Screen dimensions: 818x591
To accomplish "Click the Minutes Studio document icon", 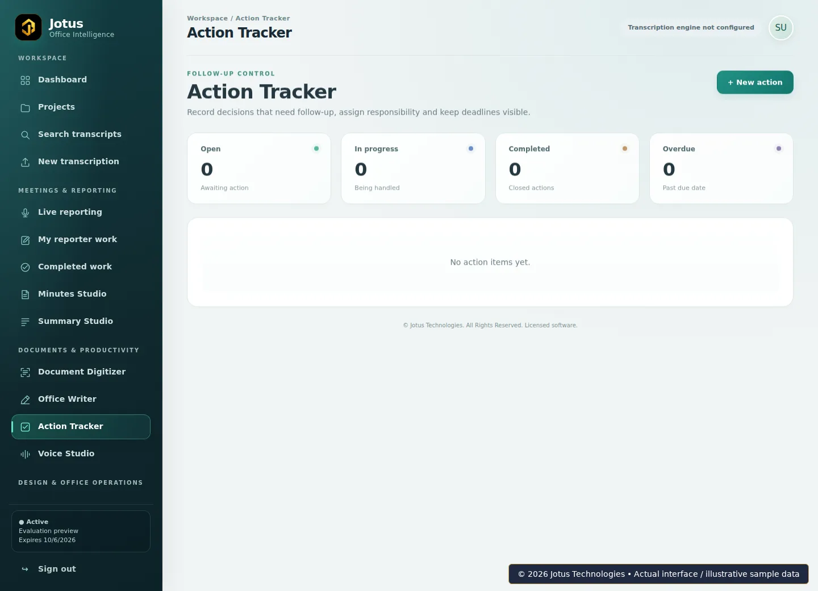I will click(x=25, y=295).
